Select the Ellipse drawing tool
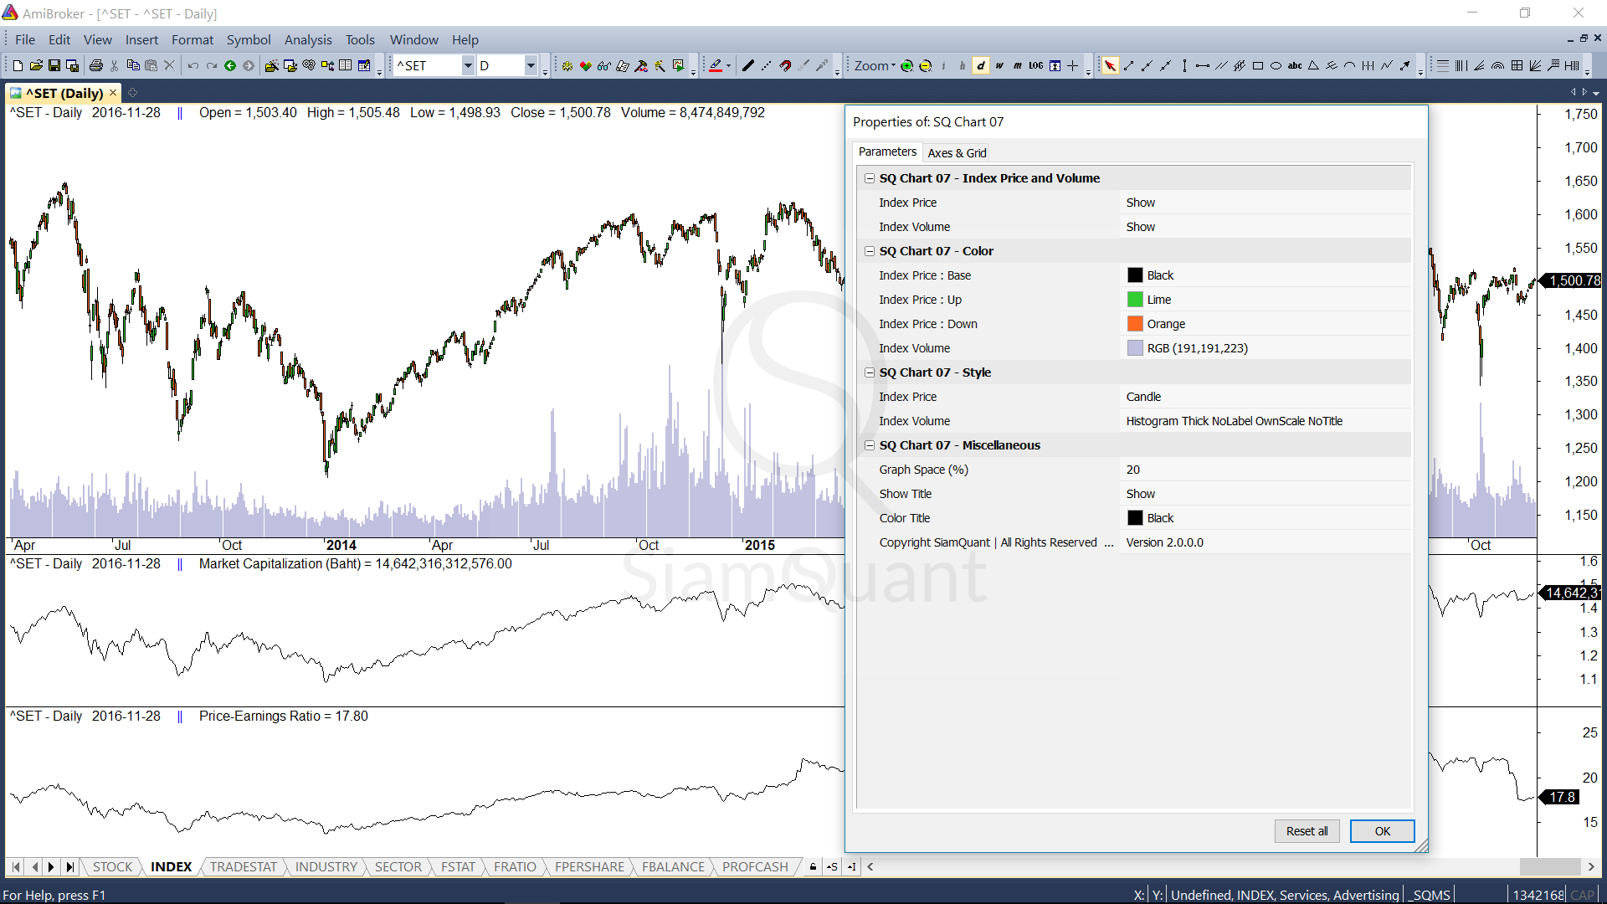 pyautogui.click(x=1276, y=65)
